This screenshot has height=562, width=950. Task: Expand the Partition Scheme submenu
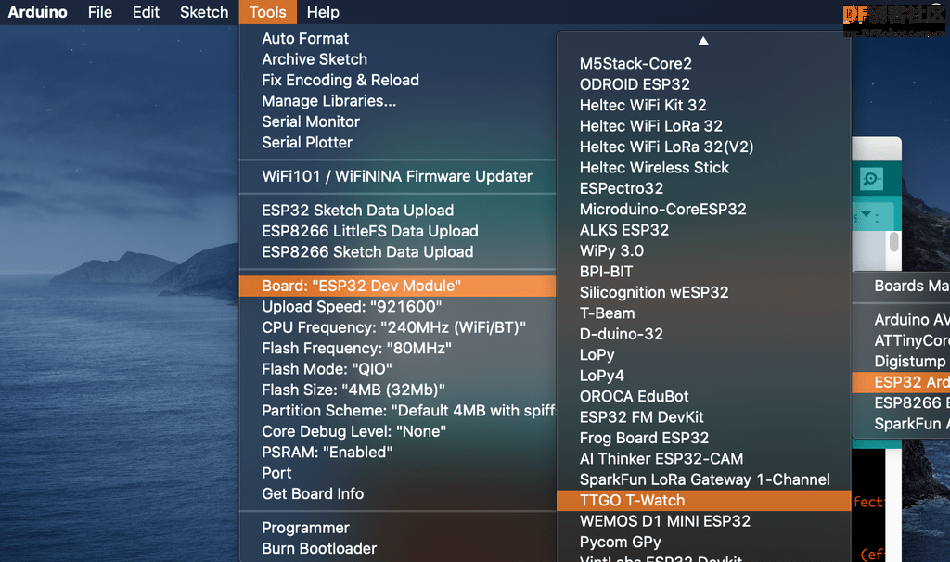(x=397, y=411)
